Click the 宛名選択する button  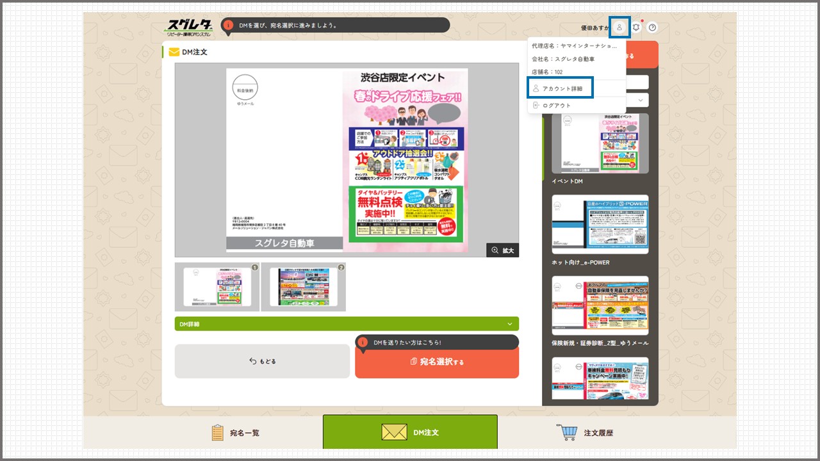(x=437, y=362)
